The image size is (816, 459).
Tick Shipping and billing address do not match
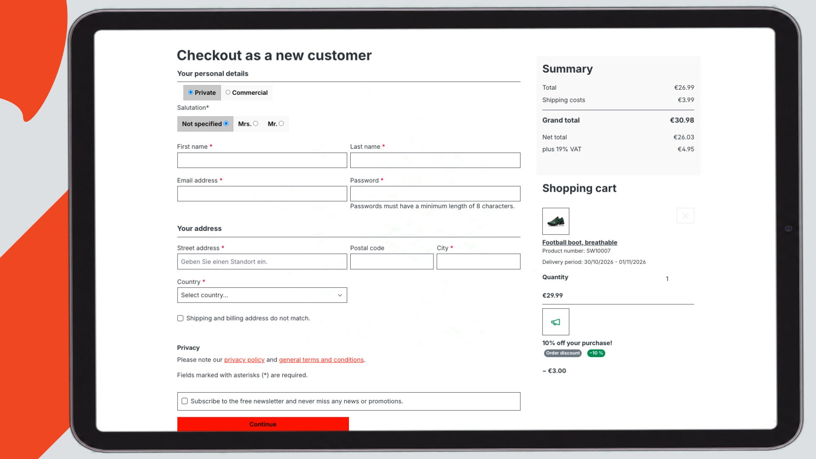pos(180,318)
